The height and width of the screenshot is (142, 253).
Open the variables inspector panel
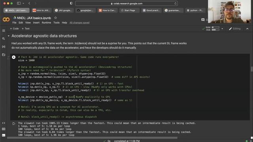click(4, 47)
